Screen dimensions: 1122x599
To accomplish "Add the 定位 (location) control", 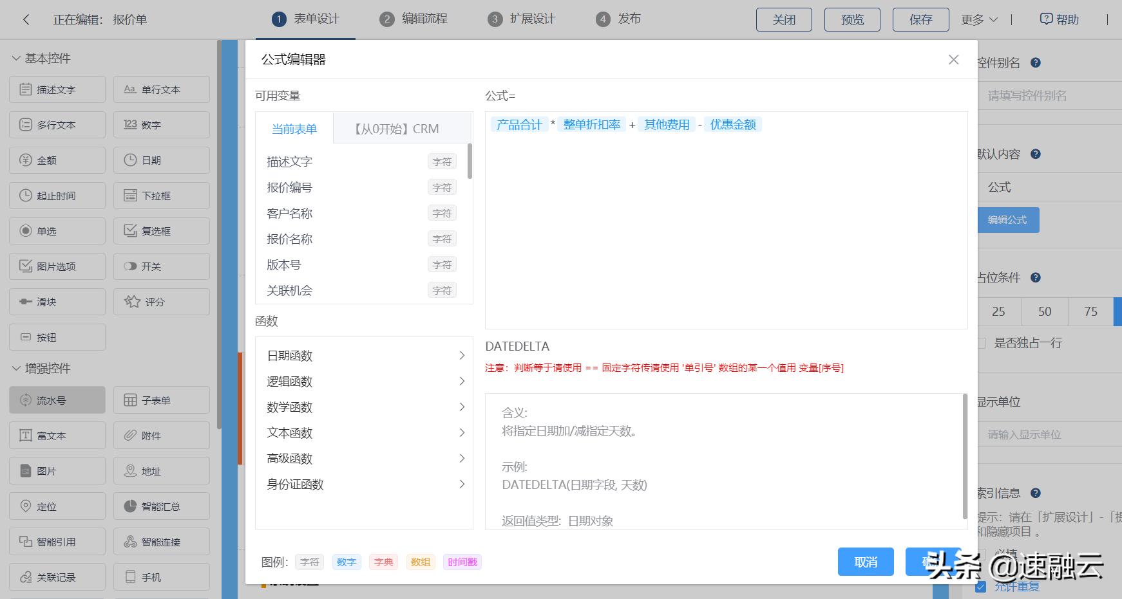I will click(x=57, y=506).
